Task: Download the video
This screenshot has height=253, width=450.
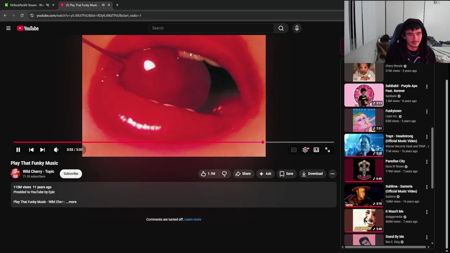Action: pos(312,174)
